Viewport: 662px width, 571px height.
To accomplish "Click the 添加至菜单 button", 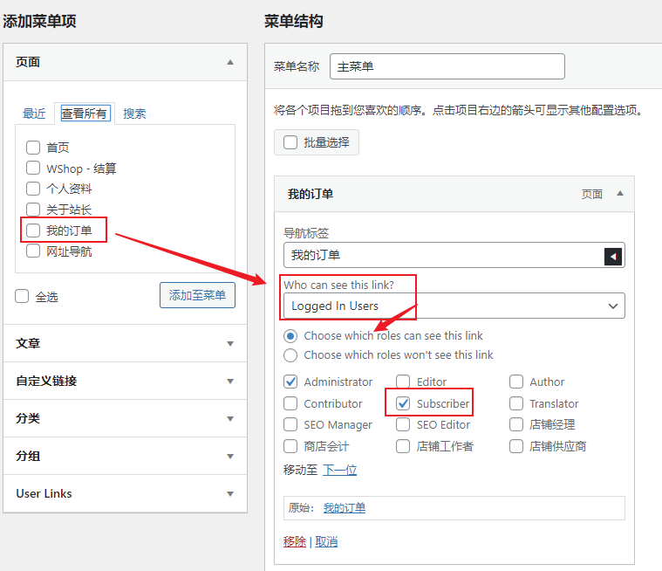I will click(x=197, y=295).
